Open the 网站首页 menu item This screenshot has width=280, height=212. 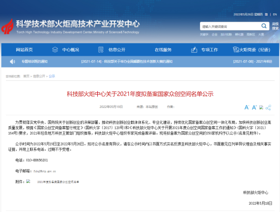pyautogui.click(x=24, y=50)
